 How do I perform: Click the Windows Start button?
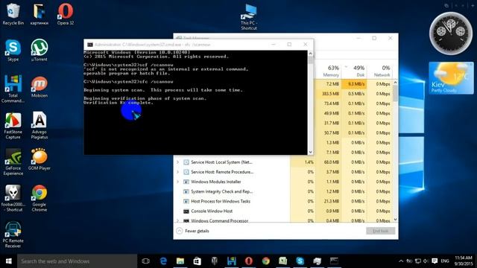pyautogui.click(x=8, y=261)
